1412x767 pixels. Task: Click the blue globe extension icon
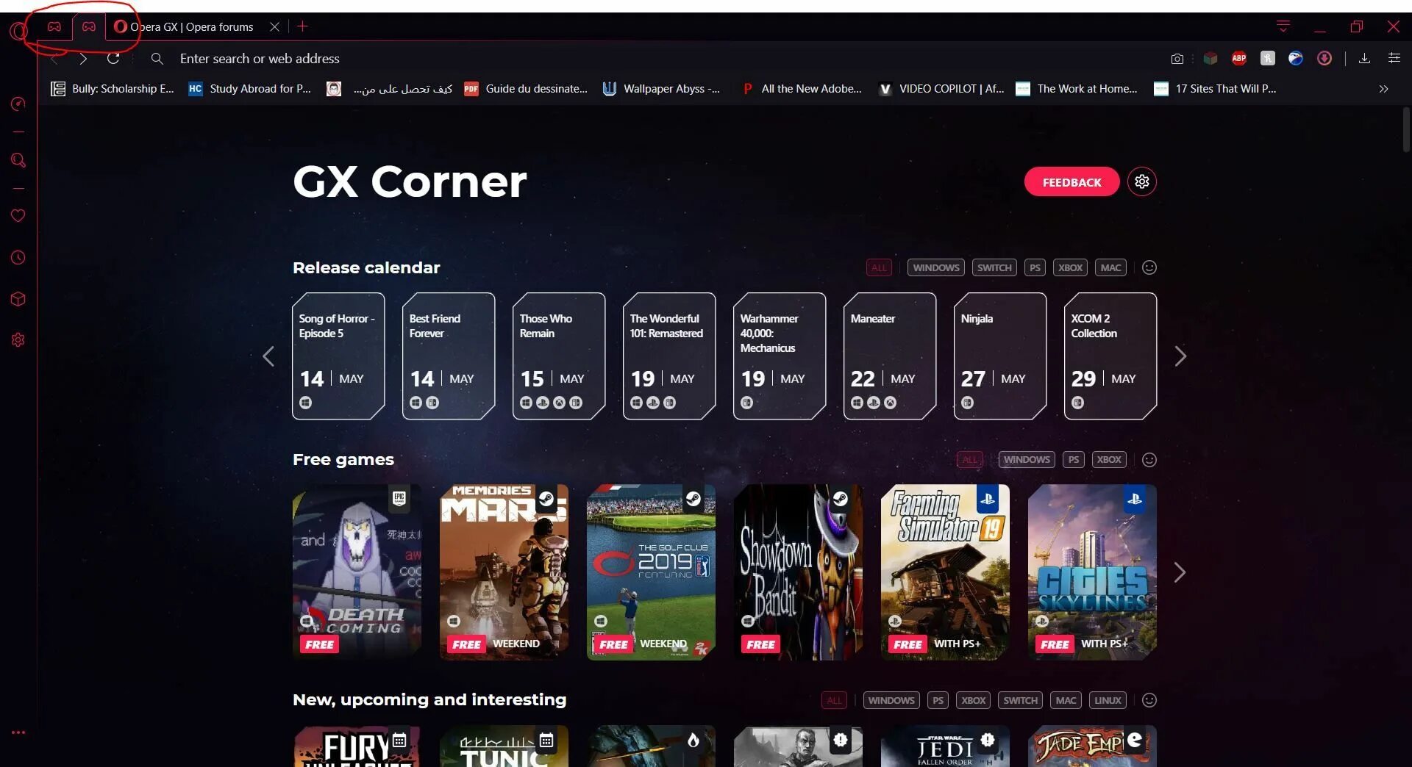coord(1296,58)
